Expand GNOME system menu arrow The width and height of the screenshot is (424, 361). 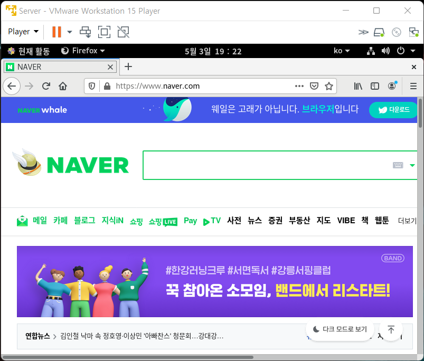point(412,51)
